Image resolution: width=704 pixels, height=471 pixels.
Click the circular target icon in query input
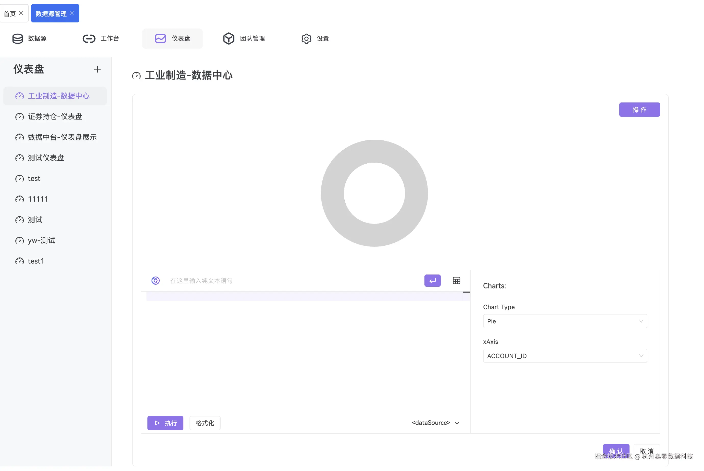tap(155, 280)
